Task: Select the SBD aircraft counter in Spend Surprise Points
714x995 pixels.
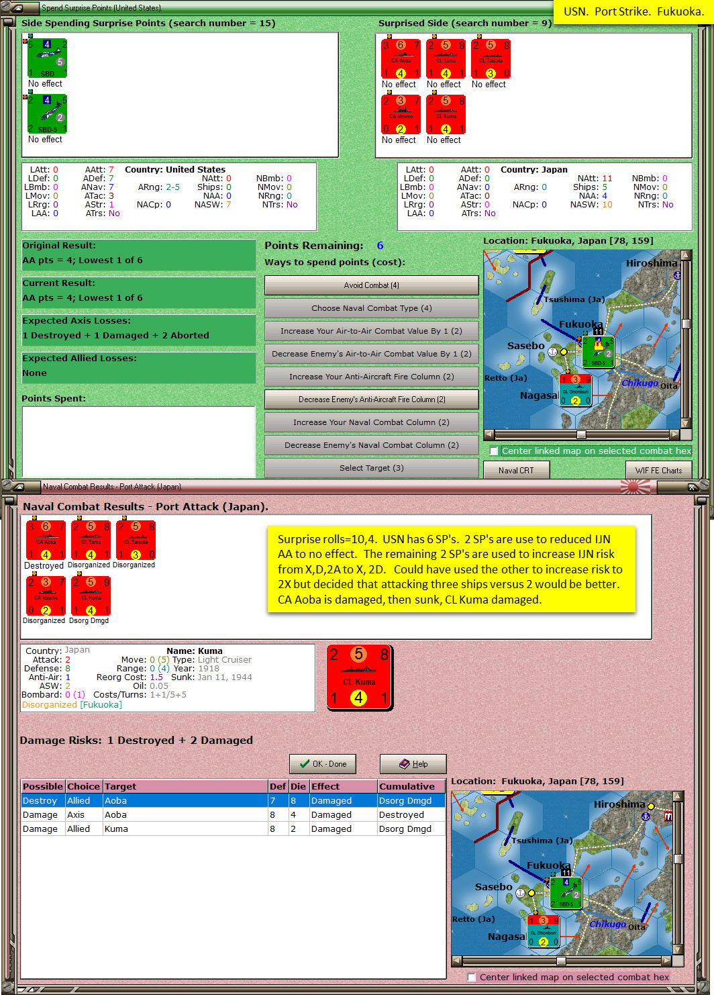Action: point(47,58)
